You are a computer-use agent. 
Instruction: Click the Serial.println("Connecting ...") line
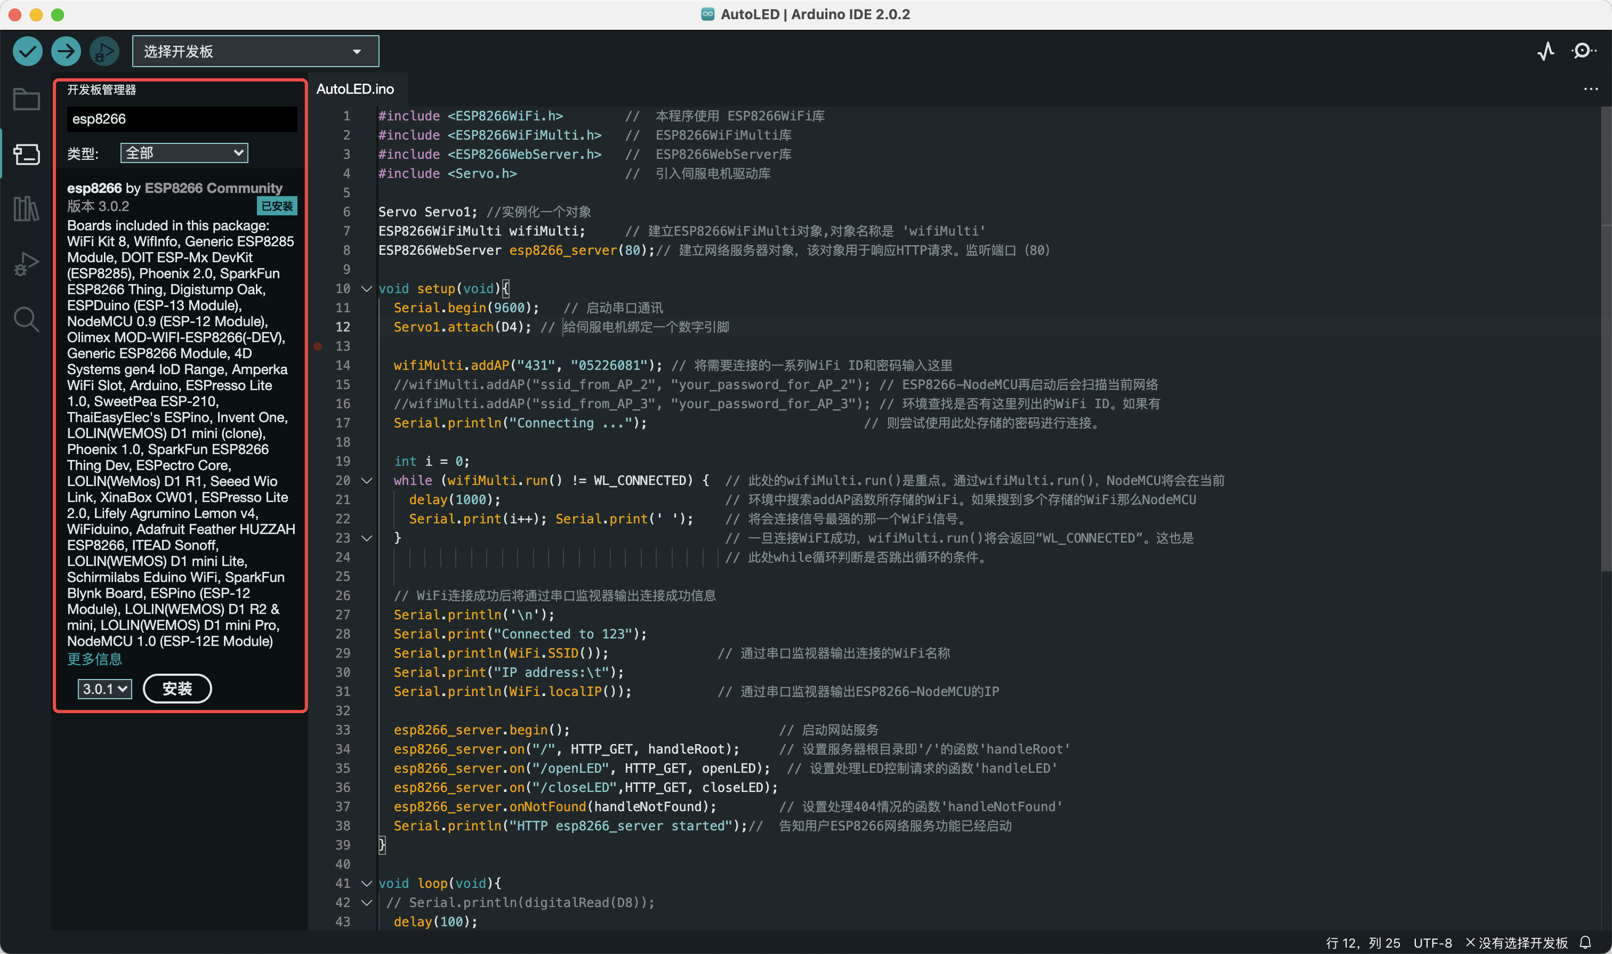coord(520,423)
